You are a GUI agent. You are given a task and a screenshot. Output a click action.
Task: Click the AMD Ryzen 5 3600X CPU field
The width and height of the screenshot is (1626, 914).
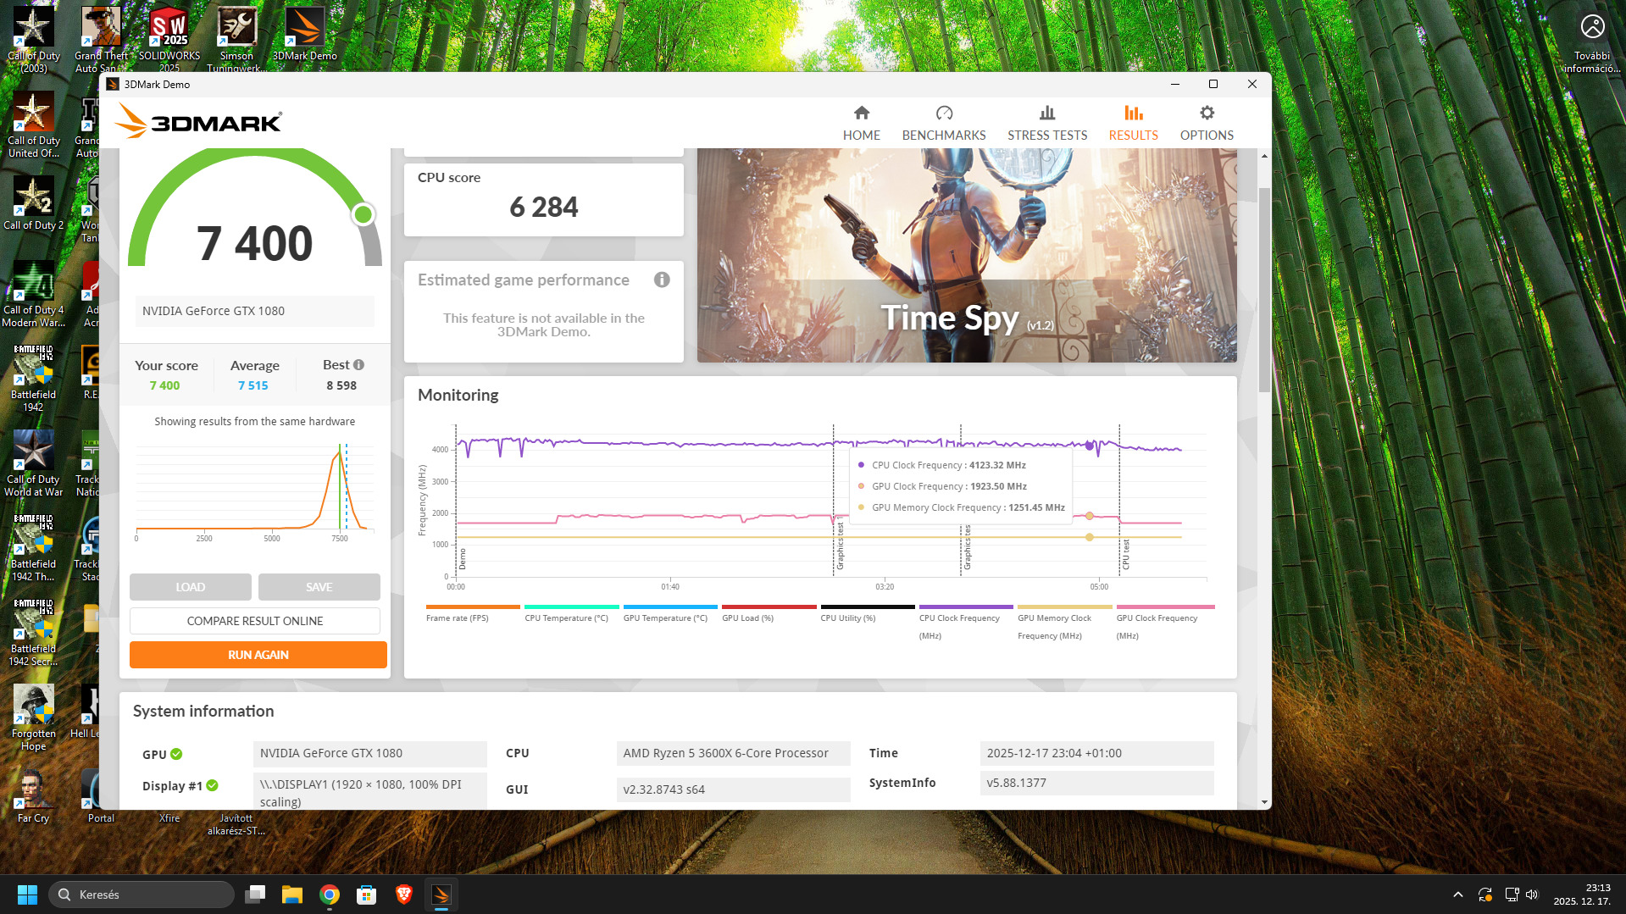[734, 753]
